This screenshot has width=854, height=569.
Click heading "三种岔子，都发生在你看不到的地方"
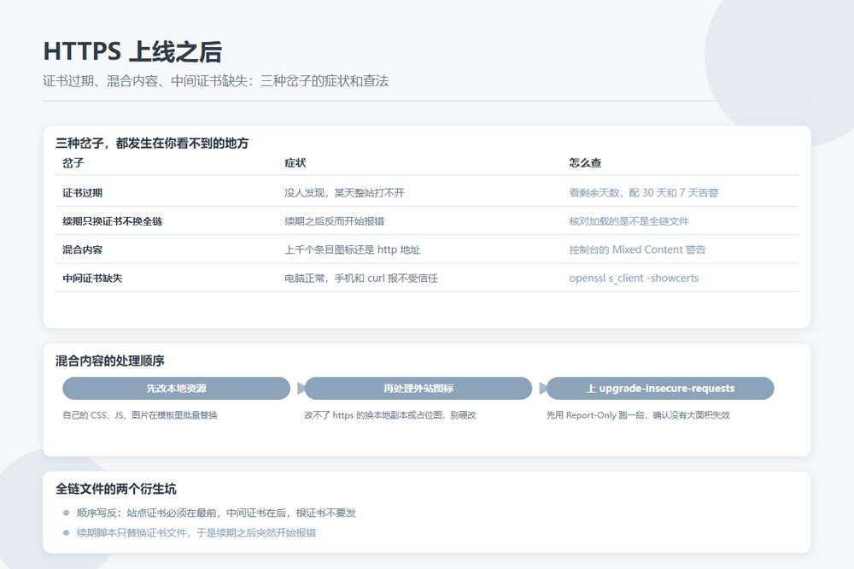click(152, 144)
